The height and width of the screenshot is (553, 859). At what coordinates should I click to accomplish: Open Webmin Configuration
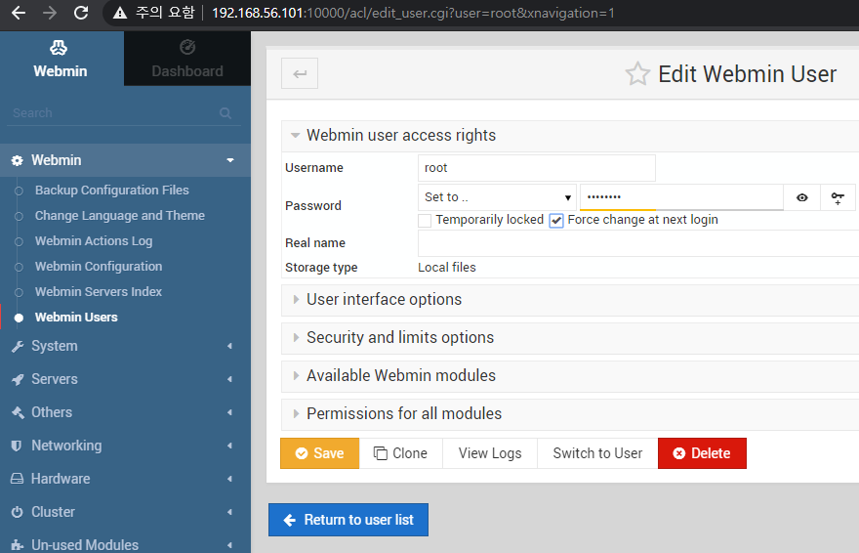[99, 267]
